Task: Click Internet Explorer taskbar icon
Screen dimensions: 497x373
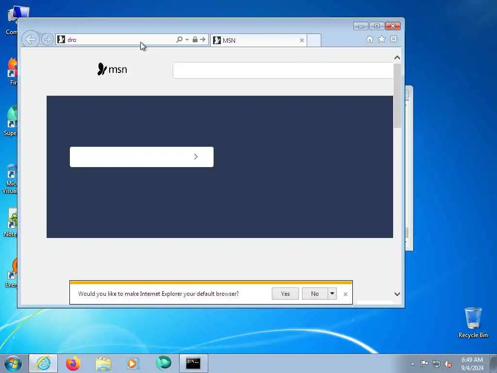Action: click(x=43, y=363)
